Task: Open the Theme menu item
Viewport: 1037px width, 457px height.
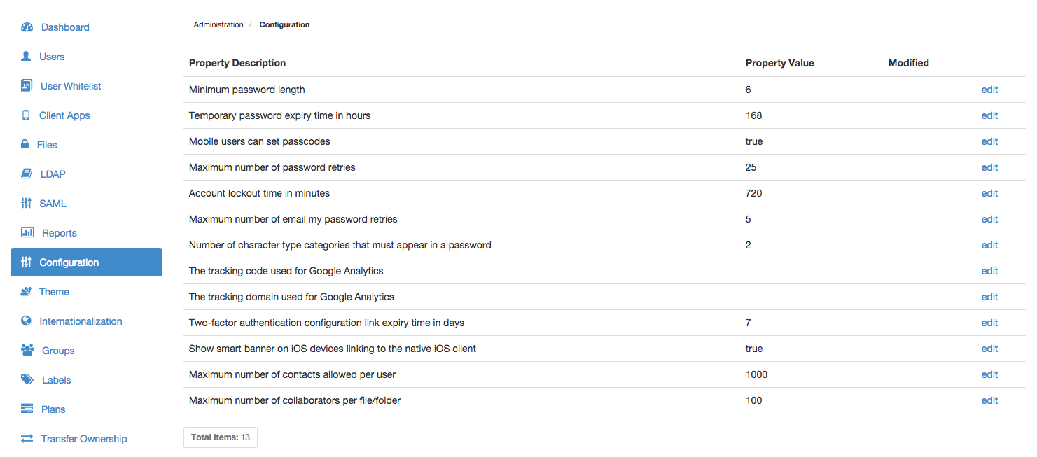Action: tap(54, 292)
